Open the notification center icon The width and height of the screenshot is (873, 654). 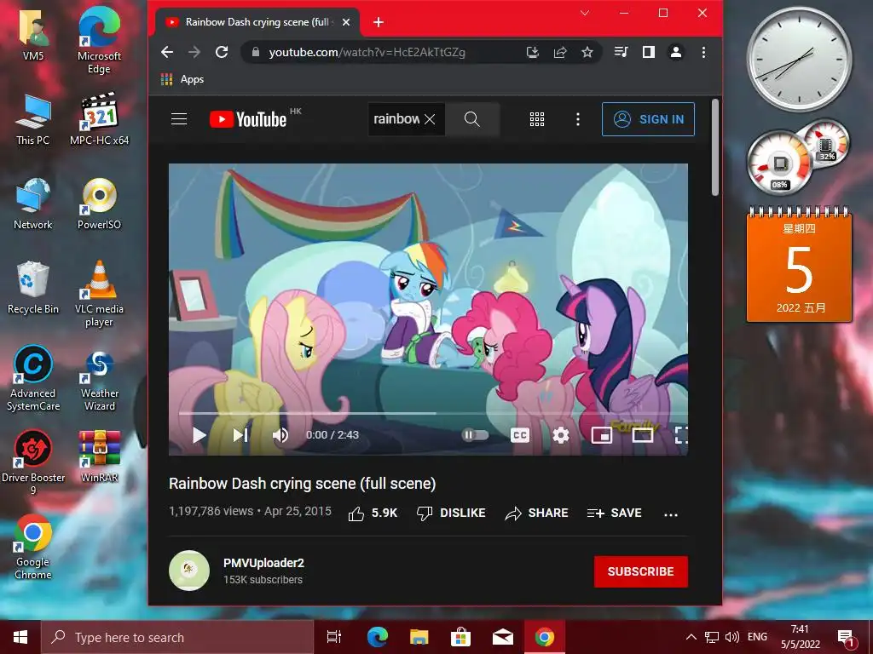846,637
